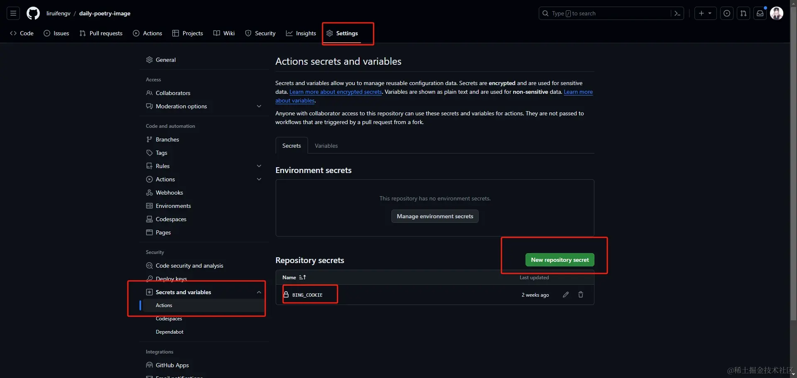The height and width of the screenshot is (378, 797).
Task: Collapse the Secrets and variables section
Action: 259,292
